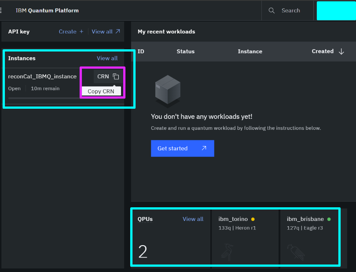View all API keys
Screen dimensions: 356x272
pos(106,32)
